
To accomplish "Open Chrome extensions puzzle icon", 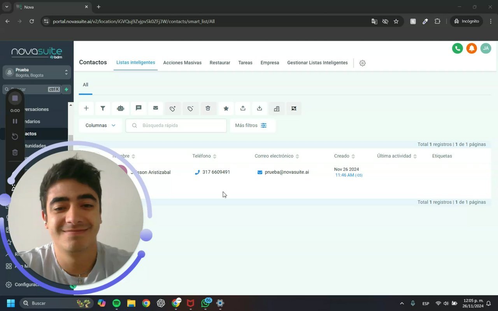I will click(437, 21).
